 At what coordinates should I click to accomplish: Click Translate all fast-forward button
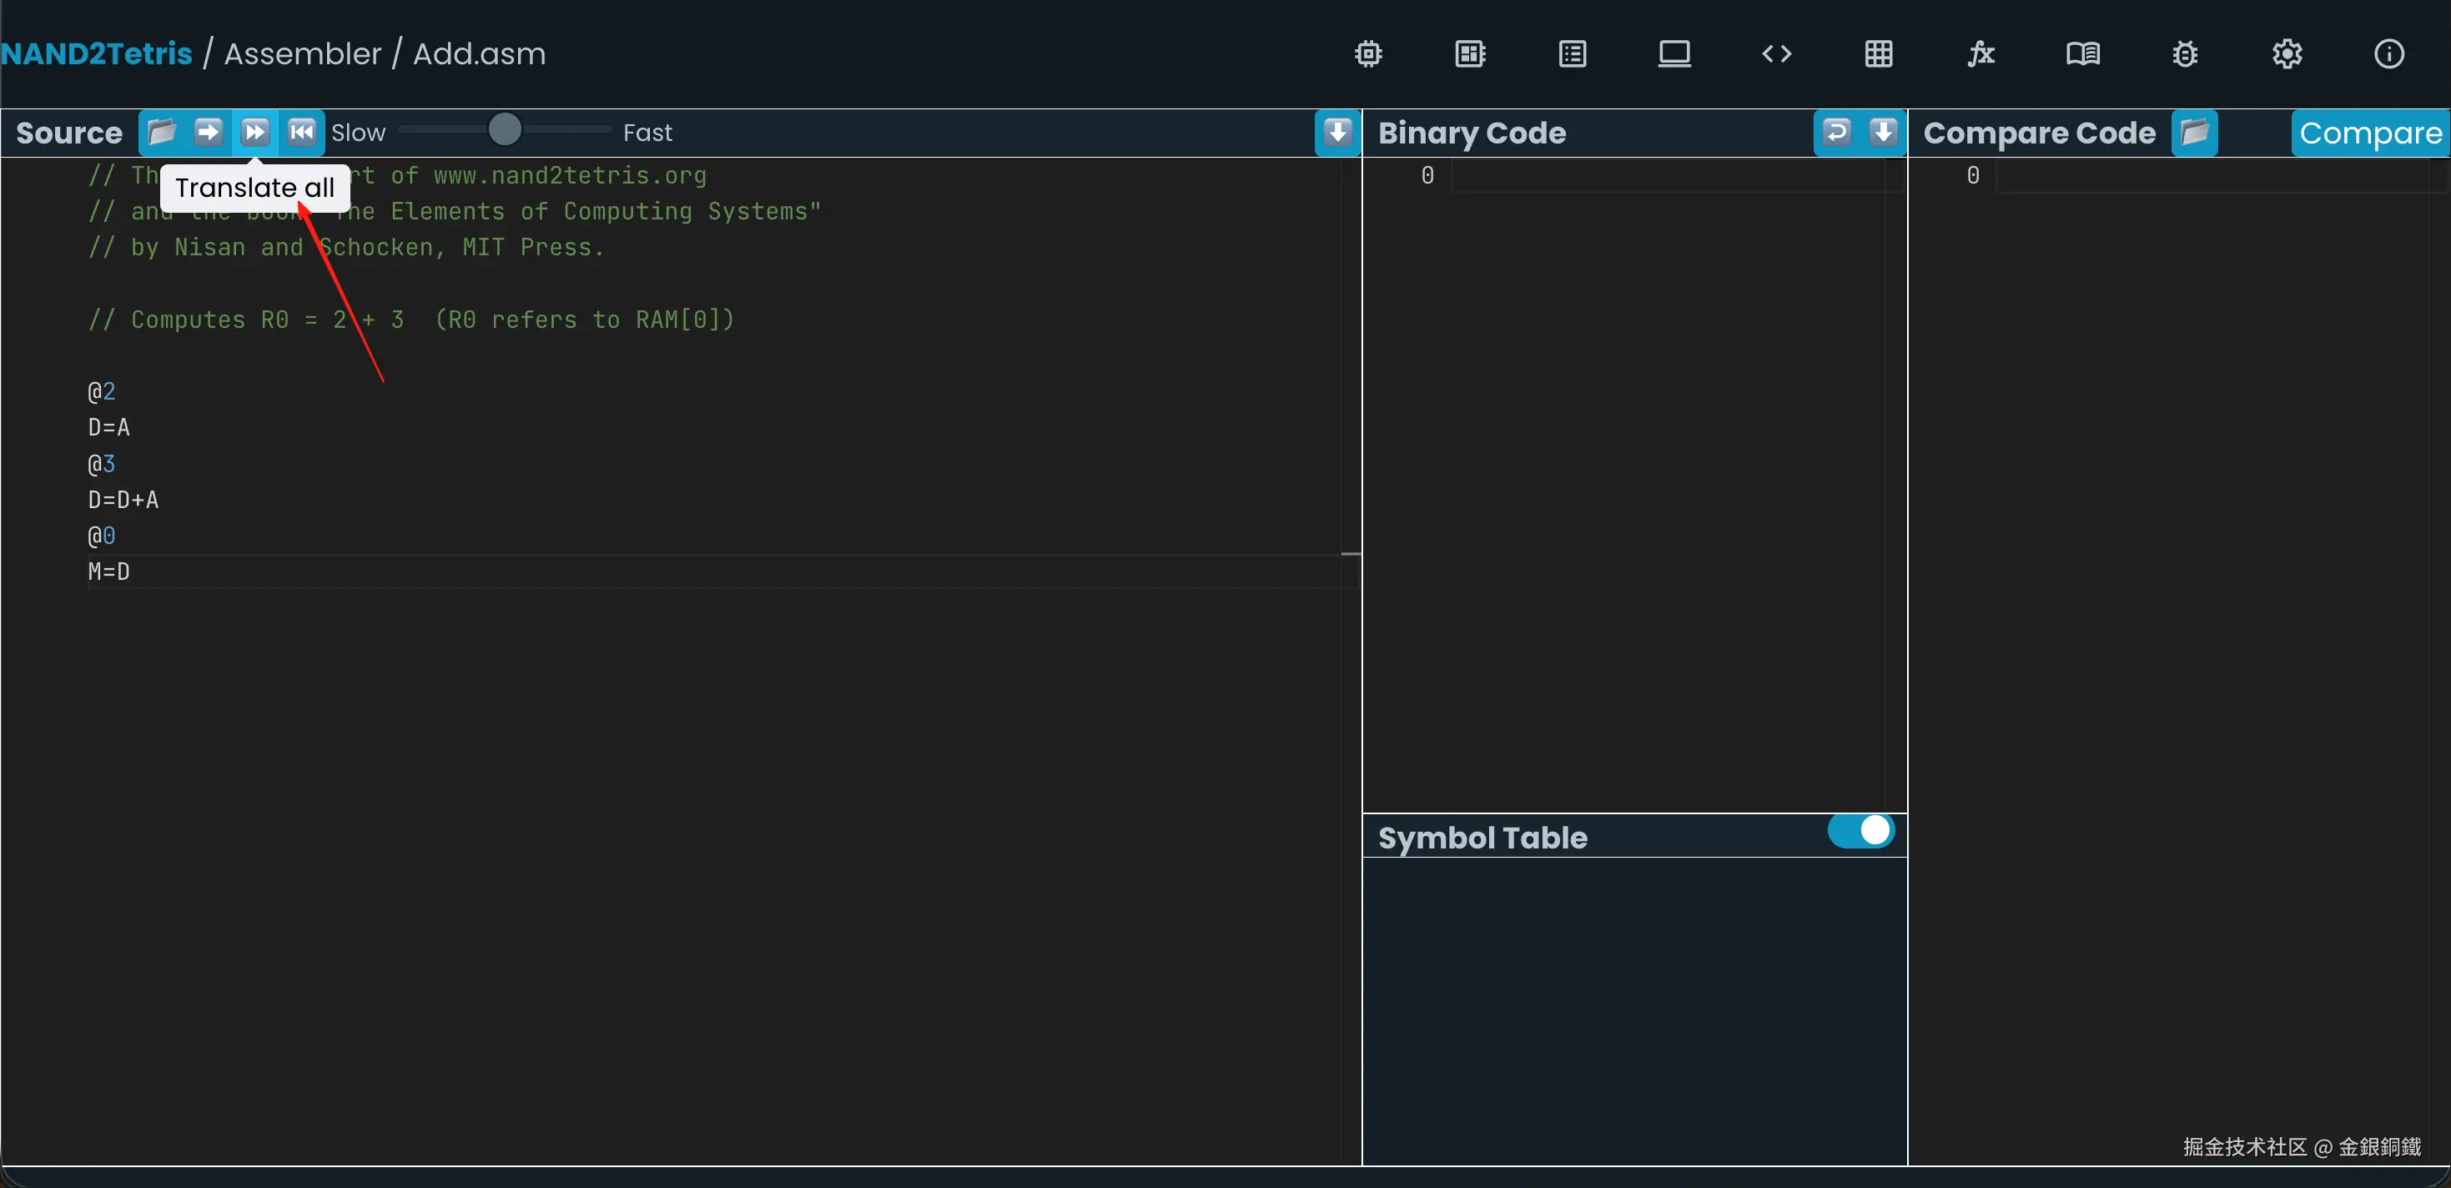[254, 131]
